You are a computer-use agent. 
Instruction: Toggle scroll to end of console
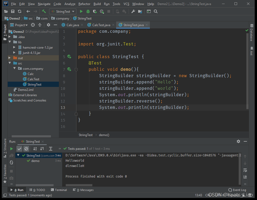[x=245, y=177]
